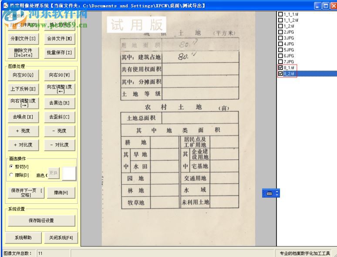Select file name 5.JPG in list
Image resolution: width=337 pixels, height=257 pixels.
289,50
